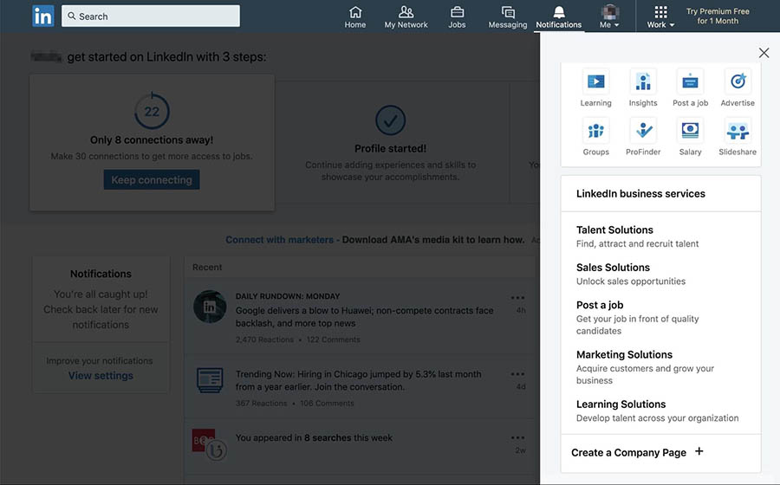Open the Learning icon in Work panel
The height and width of the screenshot is (485, 780).
pyautogui.click(x=595, y=82)
